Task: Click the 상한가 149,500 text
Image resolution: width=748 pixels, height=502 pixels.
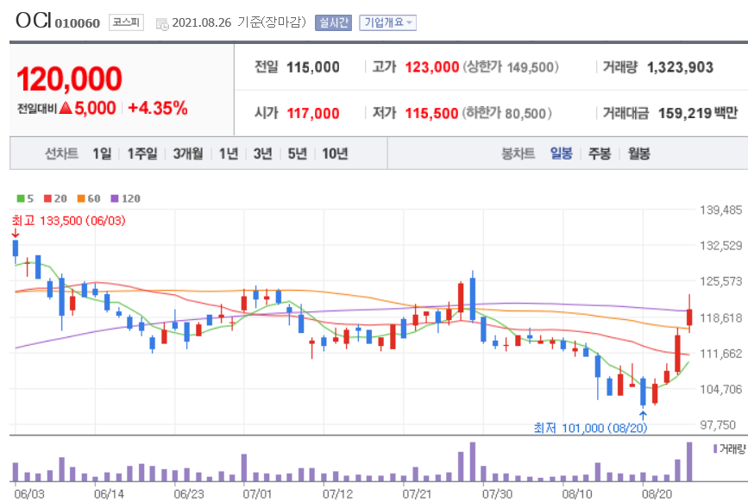Action: pos(511,67)
